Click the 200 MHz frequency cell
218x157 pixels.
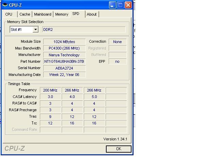50,90
